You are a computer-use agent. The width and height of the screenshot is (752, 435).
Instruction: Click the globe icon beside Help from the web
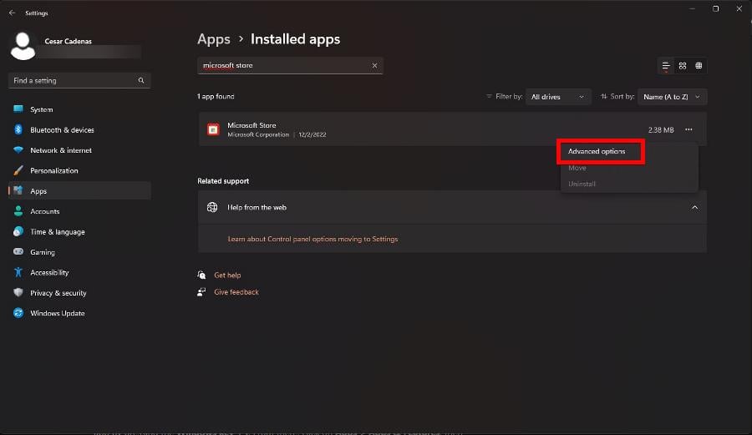click(212, 207)
